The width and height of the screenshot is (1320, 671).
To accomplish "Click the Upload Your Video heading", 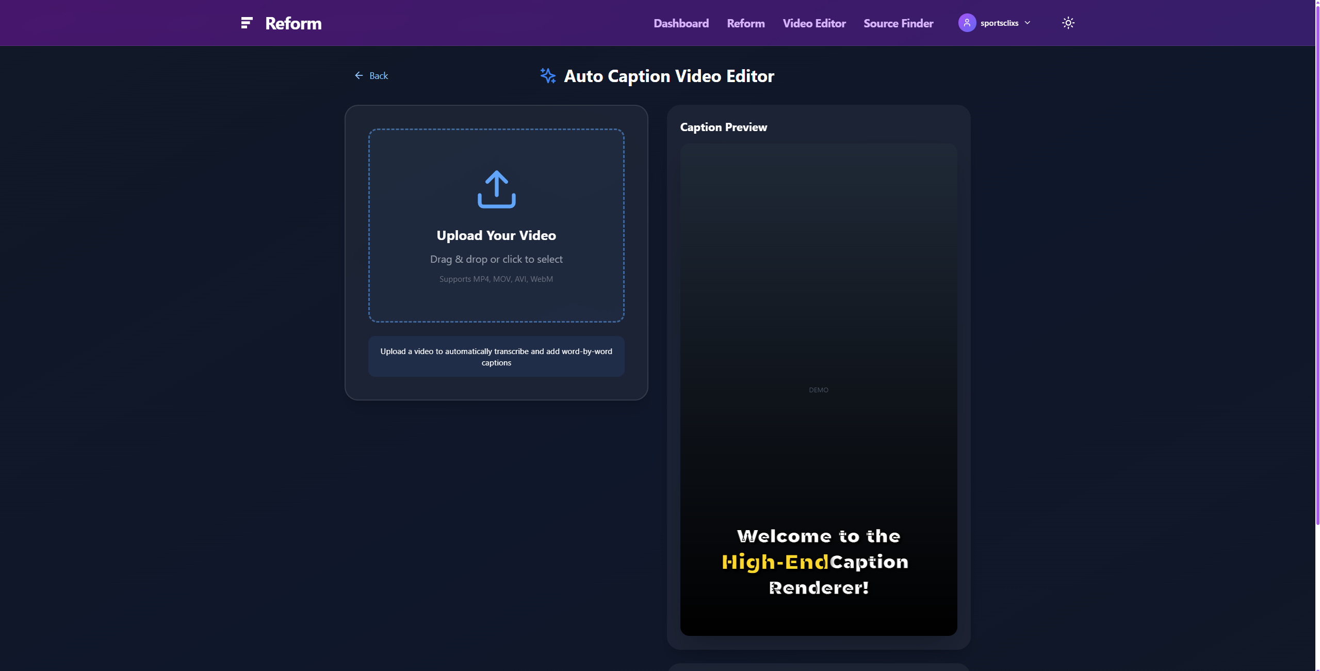I will 496,235.
